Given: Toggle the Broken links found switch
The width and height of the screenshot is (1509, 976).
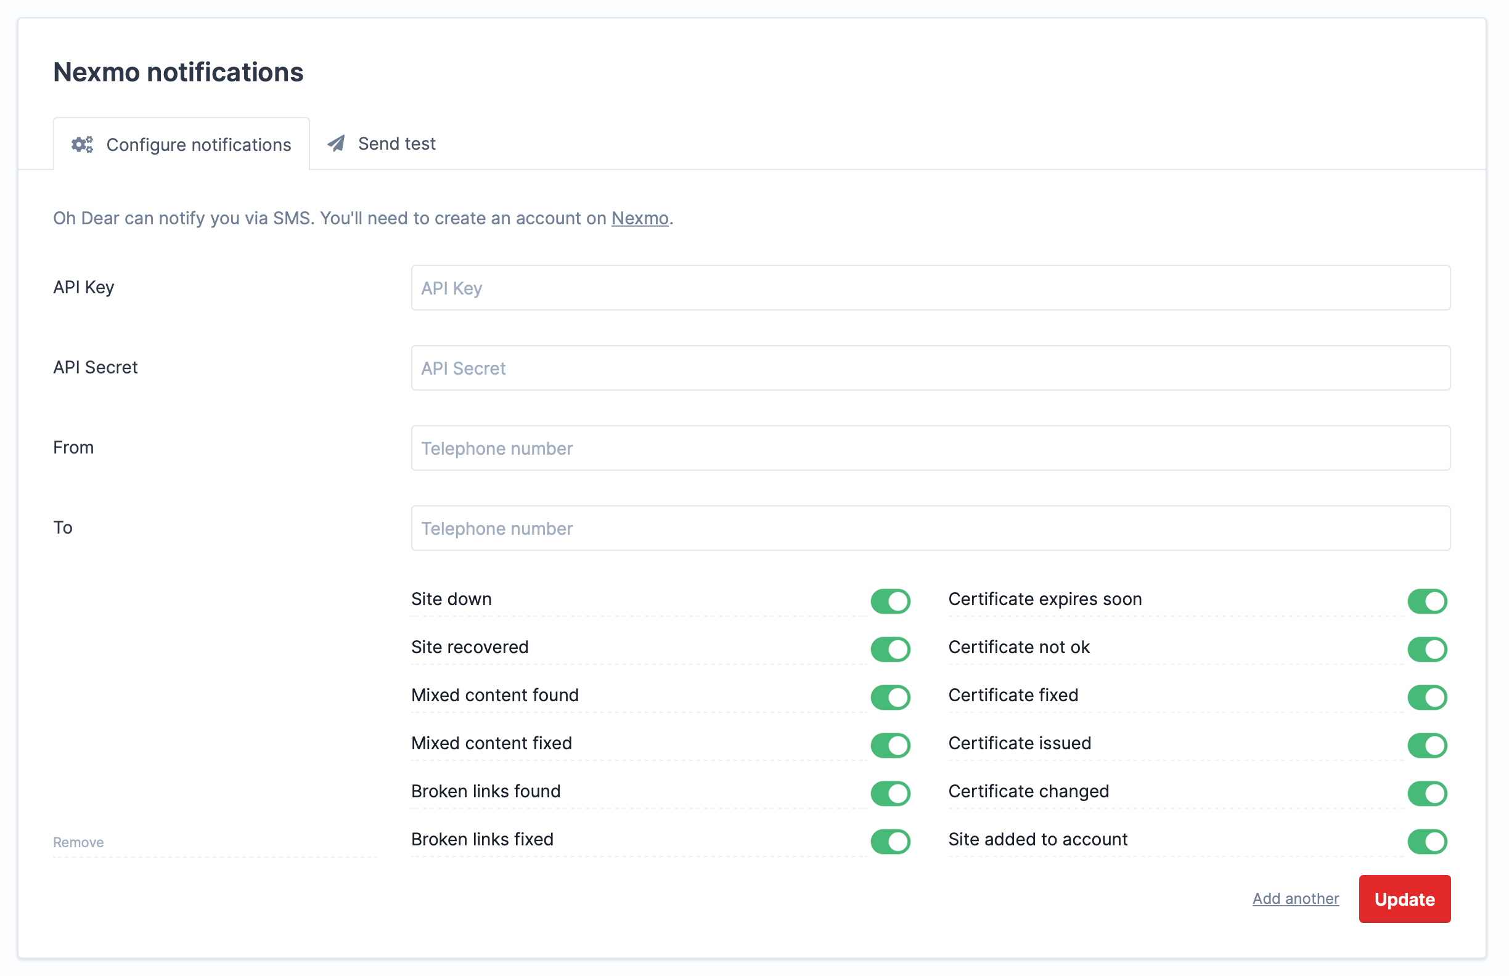Looking at the screenshot, I should pyautogui.click(x=890, y=794).
